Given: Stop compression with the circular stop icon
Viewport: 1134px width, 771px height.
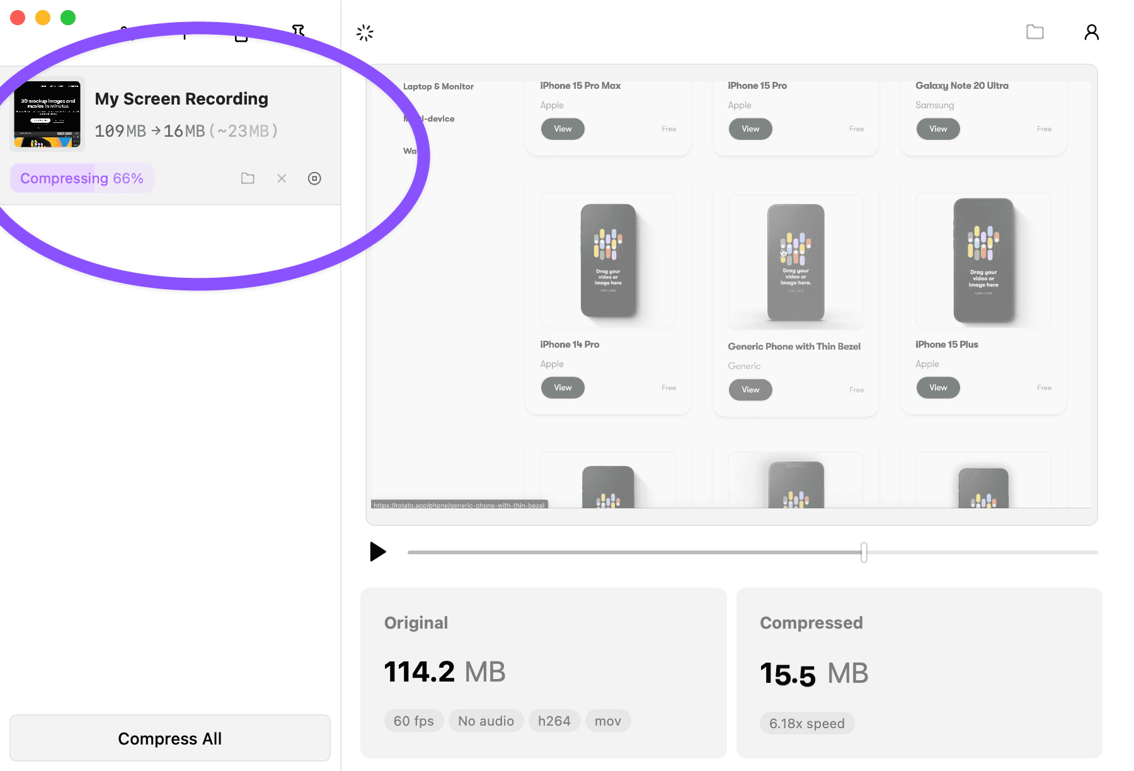Looking at the screenshot, I should [x=314, y=178].
